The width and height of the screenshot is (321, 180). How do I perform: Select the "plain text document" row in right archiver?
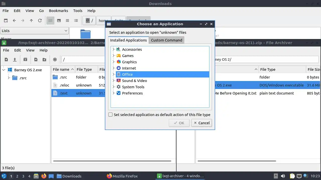click(258, 93)
